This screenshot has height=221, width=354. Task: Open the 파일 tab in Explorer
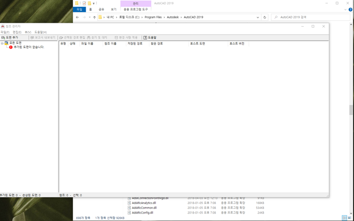pos(79,10)
